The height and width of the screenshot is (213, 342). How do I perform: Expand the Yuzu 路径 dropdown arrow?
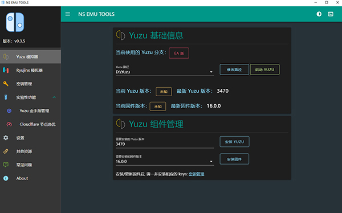tap(211, 72)
